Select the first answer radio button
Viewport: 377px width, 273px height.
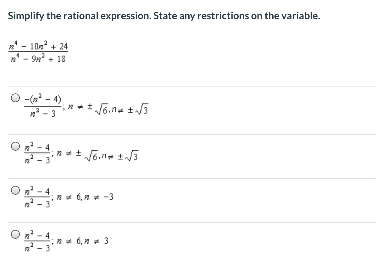15,99
